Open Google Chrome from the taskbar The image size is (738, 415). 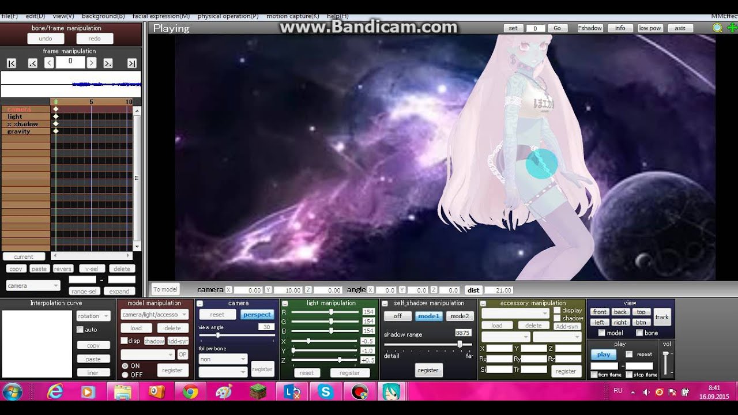(x=190, y=392)
